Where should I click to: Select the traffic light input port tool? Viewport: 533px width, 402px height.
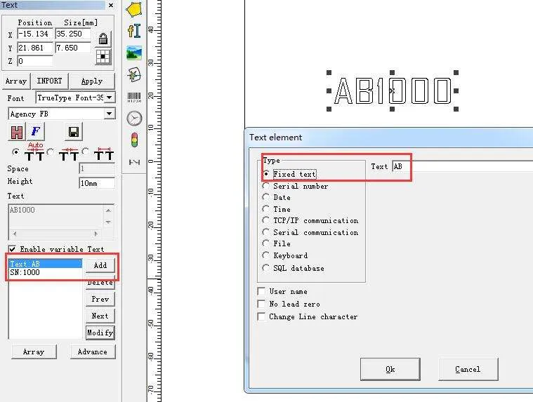coord(134,140)
